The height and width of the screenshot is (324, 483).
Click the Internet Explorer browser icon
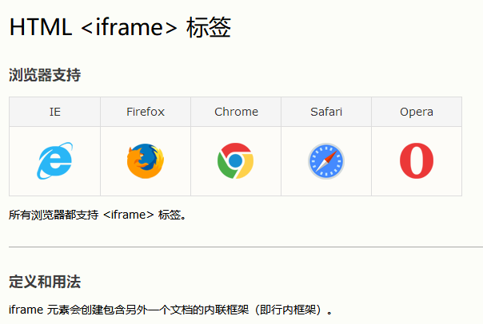[x=55, y=160]
